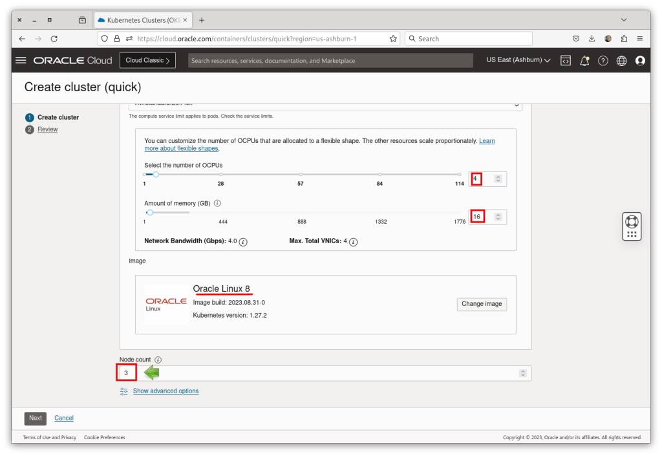Click the Oracle Cloud resource search bar

[330, 60]
